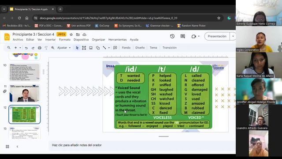Select slide 11 thumbnail
This screenshot has height=159, width=282.
(x=25, y=93)
